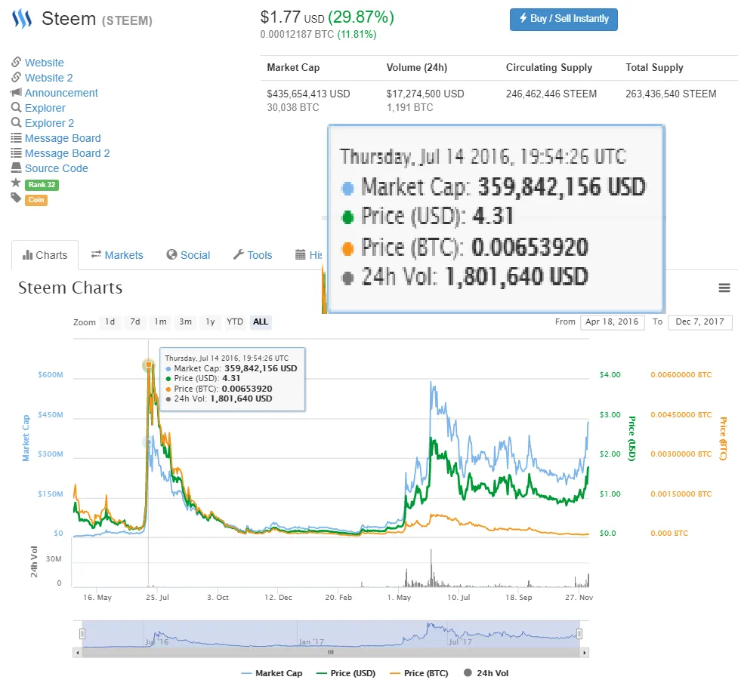This screenshot has width=738, height=686.
Task: Click the To date field
Action: click(700, 322)
